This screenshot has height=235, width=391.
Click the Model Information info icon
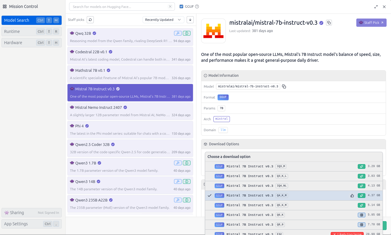click(205, 76)
